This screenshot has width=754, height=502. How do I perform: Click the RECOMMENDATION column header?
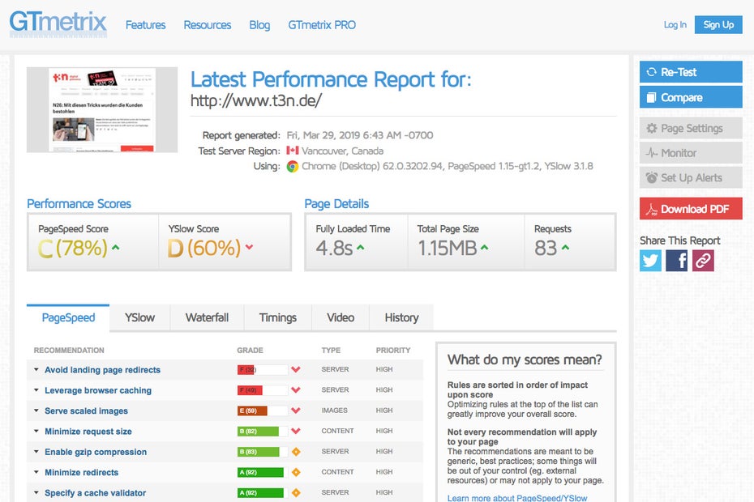click(x=69, y=351)
